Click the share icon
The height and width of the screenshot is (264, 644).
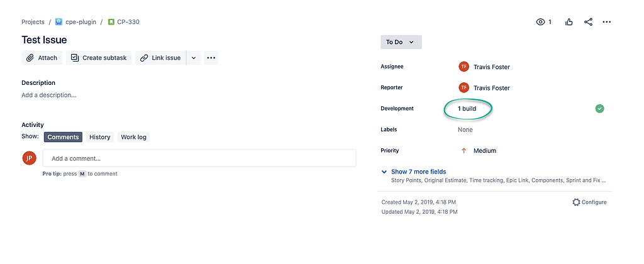(588, 22)
